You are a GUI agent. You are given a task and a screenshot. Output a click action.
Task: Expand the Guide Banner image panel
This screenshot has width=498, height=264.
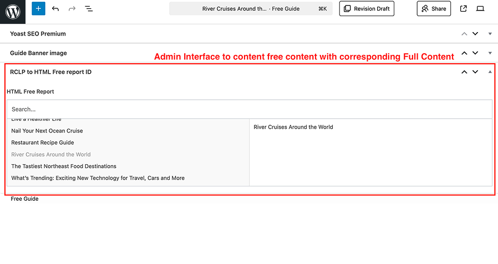click(490, 53)
